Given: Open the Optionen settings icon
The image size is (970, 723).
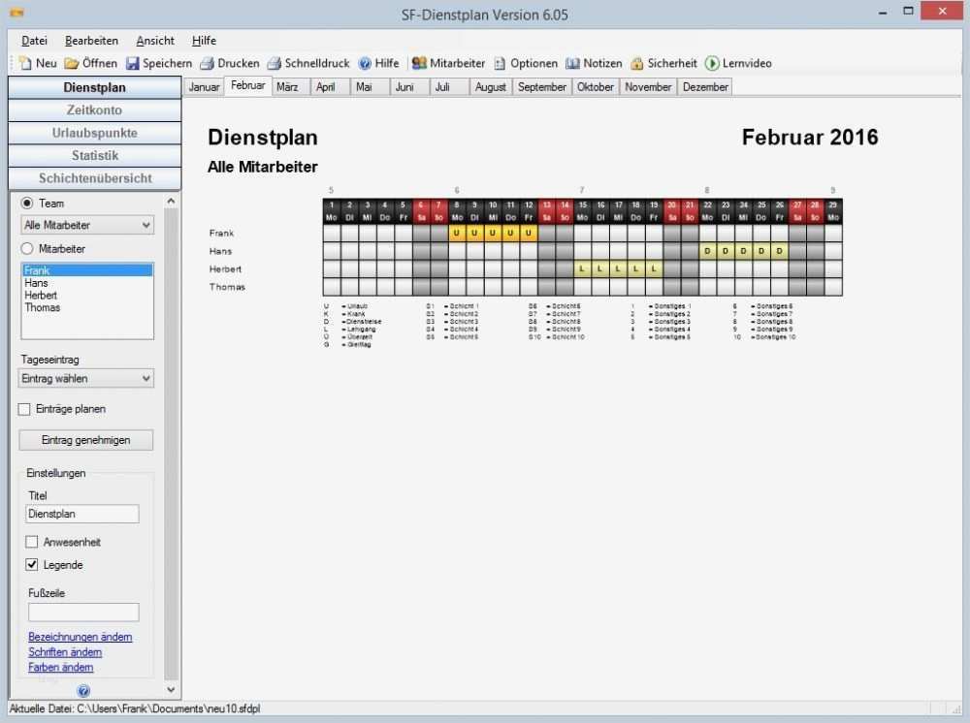Looking at the screenshot, I should pos(524,63).
